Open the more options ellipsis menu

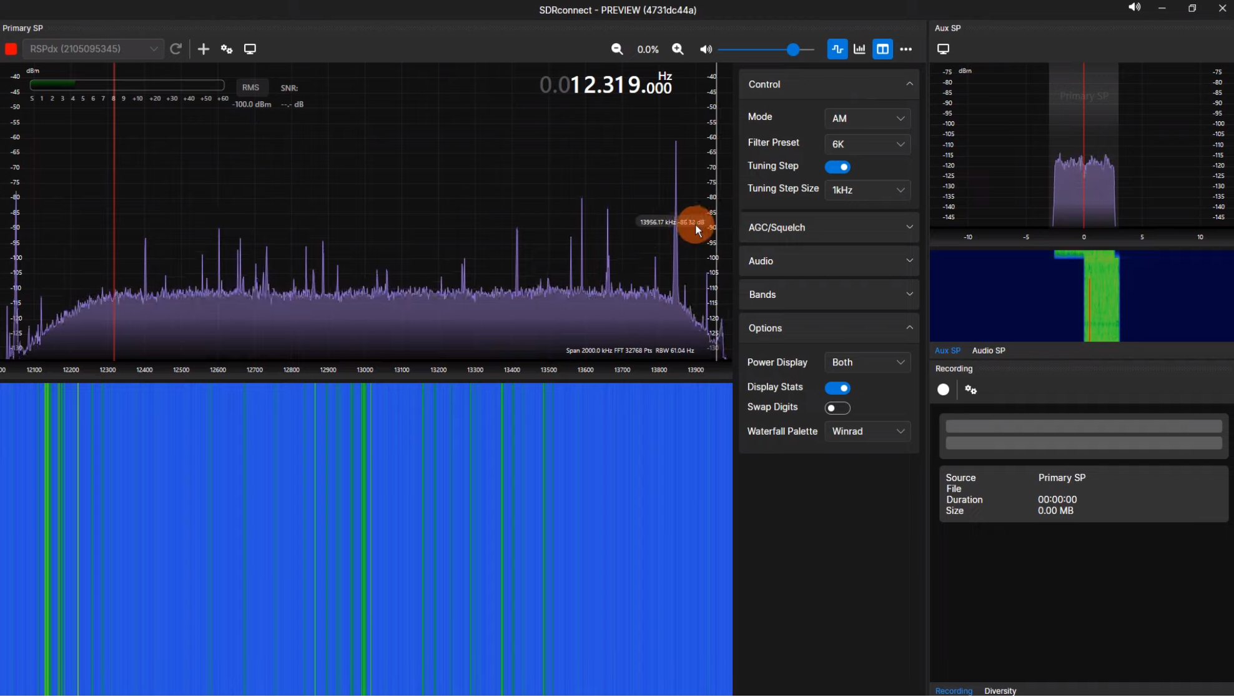coord(906,49)
